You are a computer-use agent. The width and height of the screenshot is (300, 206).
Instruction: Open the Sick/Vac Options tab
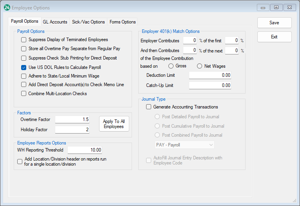(x=88, y=22)
